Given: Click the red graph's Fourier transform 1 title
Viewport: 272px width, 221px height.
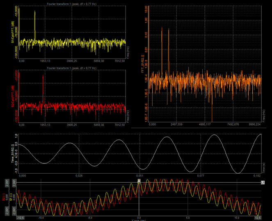Looking at the screenshot, I should [x=72, y=68].
